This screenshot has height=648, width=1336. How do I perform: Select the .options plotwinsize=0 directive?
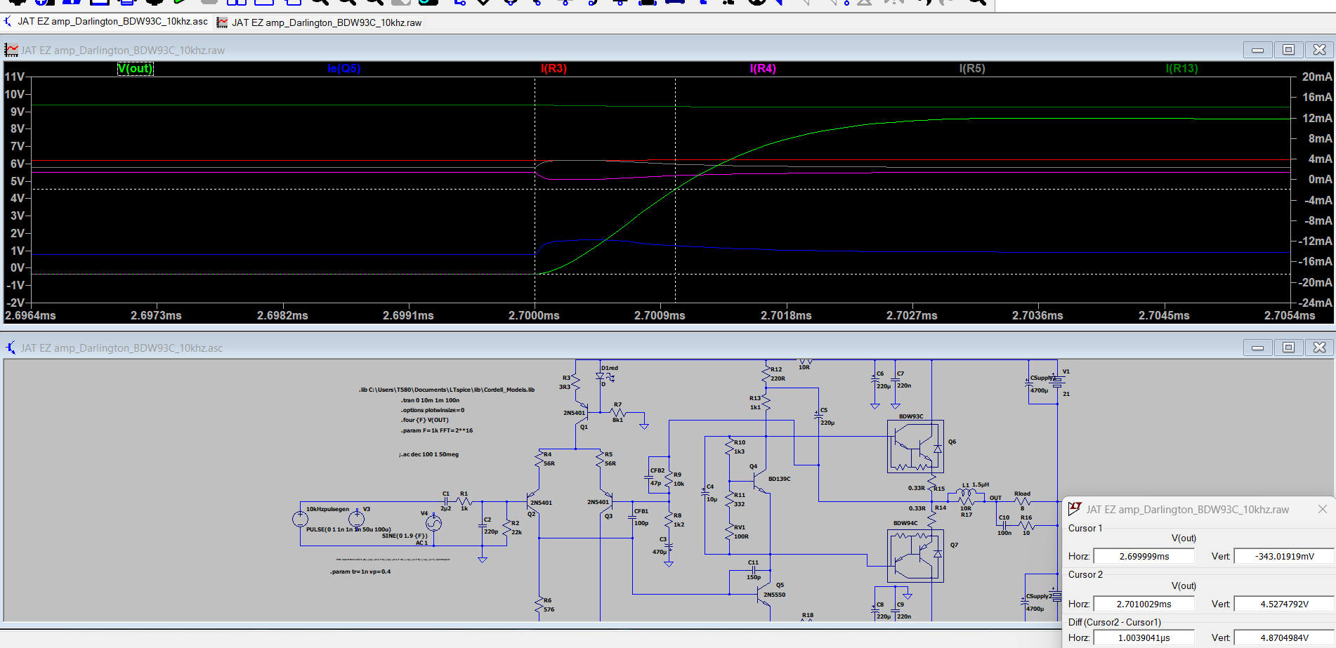coord(433,410)
